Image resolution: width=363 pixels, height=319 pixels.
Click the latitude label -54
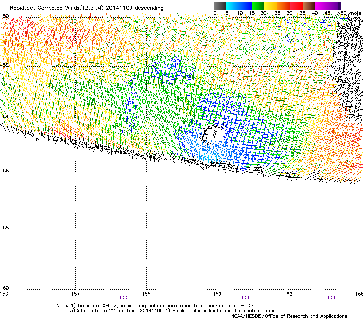coord(4,116)
